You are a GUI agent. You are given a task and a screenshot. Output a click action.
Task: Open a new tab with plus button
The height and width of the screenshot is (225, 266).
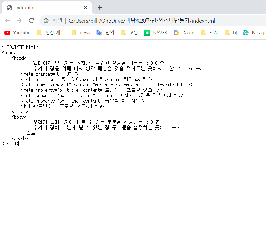100,8
